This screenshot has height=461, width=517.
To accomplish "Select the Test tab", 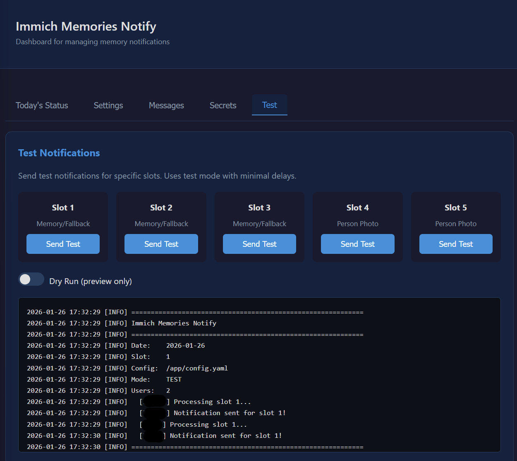I will [270, 105].
